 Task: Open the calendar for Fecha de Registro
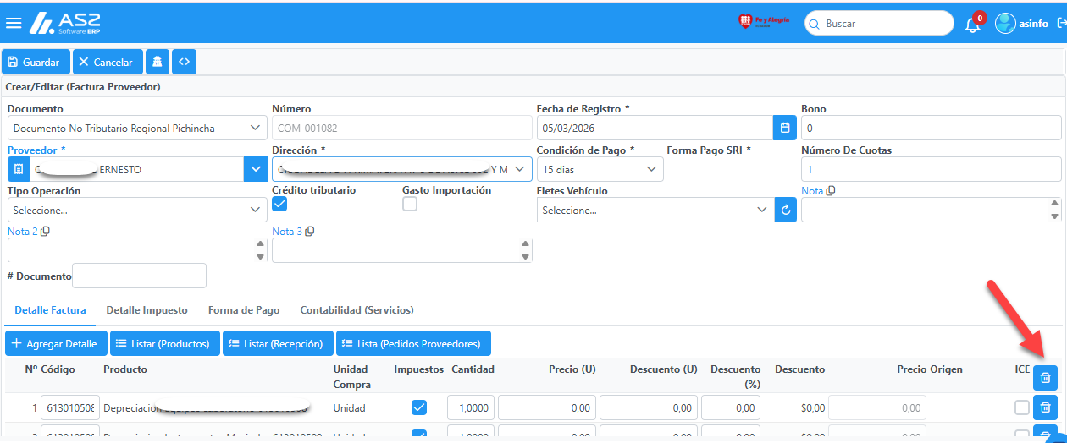pyautogui.click(x=785, y=128)
